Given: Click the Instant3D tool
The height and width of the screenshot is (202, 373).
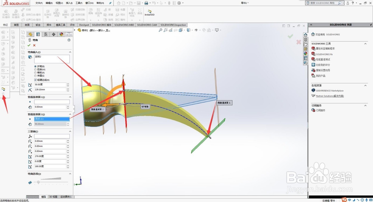Looking at the screenshot, I should (x=150, y=13).
